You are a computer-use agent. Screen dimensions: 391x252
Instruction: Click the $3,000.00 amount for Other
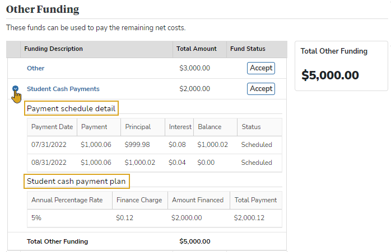click(x=195, y=68)
